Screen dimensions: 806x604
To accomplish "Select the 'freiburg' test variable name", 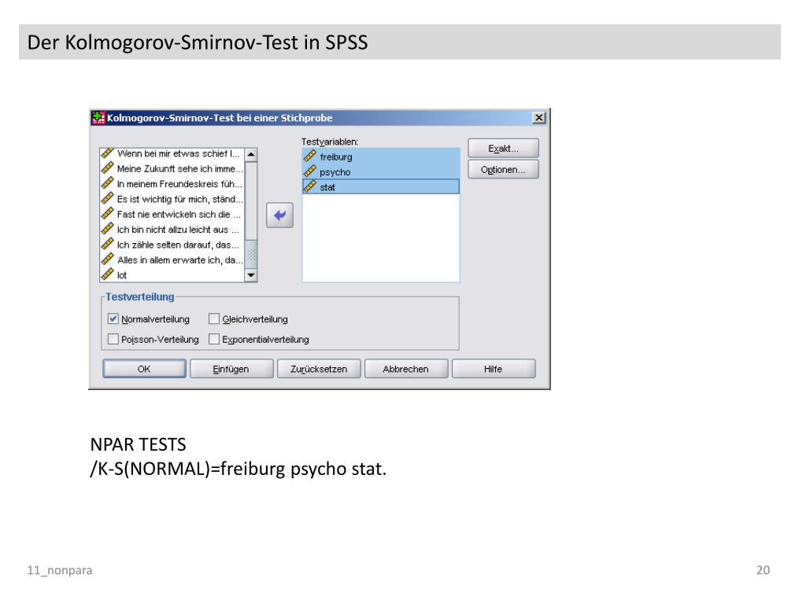I will click(336, 157).
